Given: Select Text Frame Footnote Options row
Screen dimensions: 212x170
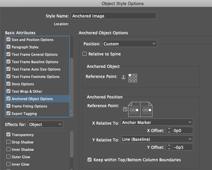Looking at the screenshot, I should (x=37, y=77).
